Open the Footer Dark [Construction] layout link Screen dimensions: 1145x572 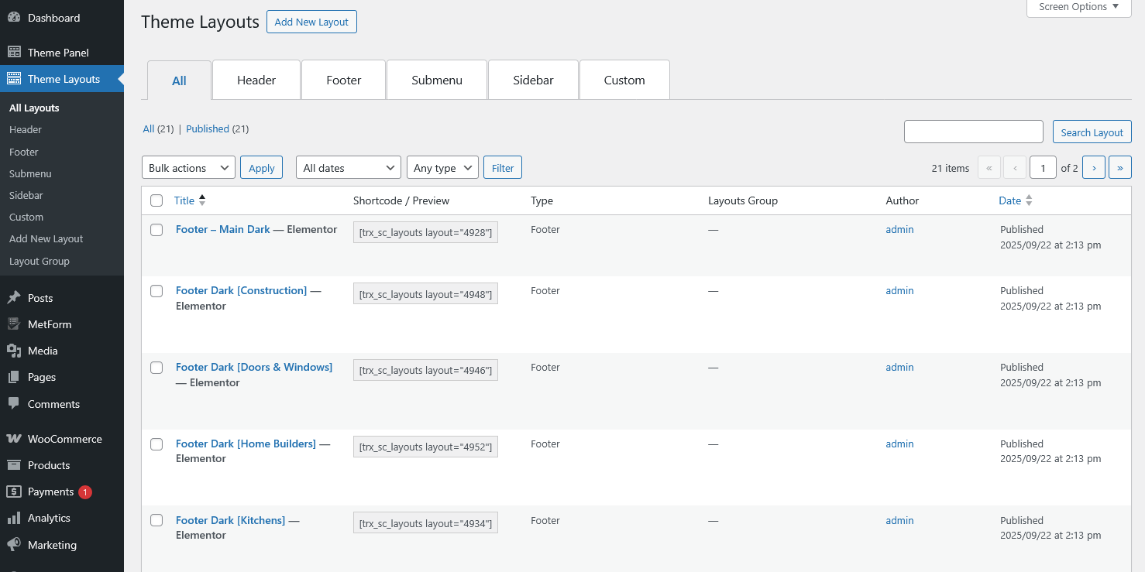pyautogui.click(x=241, y=291)
